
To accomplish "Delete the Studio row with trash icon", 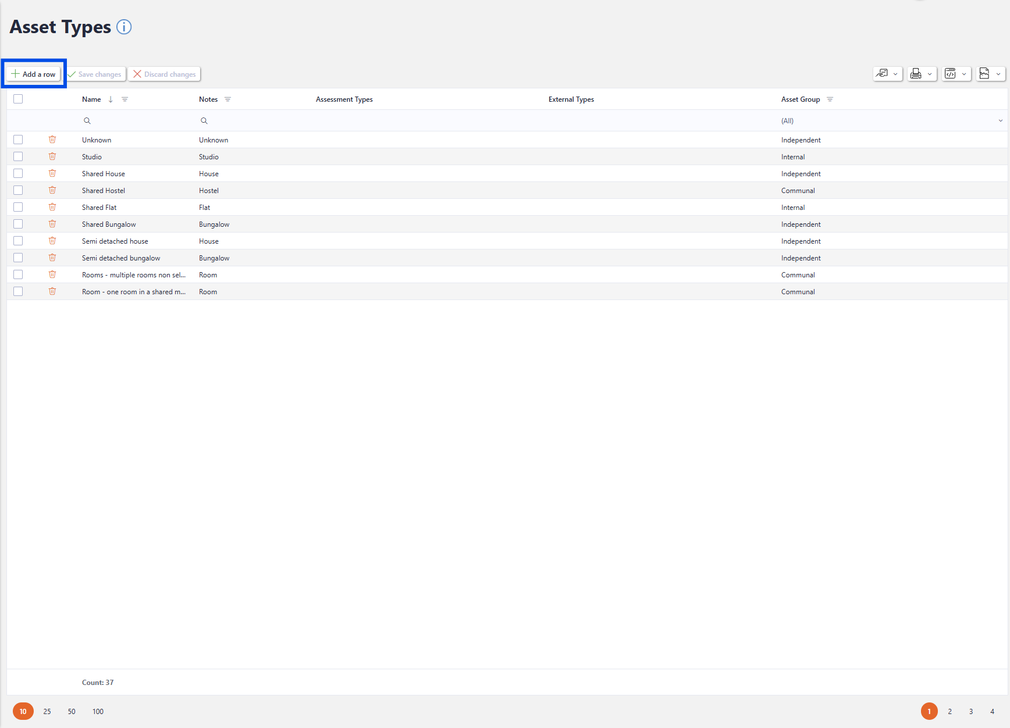I will [x=52, y=156].
